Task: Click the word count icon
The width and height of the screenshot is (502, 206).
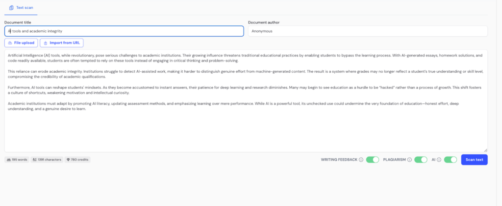Action: [x=9, y=160]
